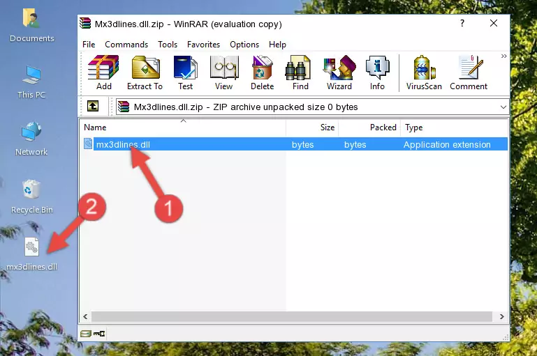Image resolution: width=537 pixels, height=356 pixels.
Task: Sort by the Size column header
Action: [x=312, y=127]
